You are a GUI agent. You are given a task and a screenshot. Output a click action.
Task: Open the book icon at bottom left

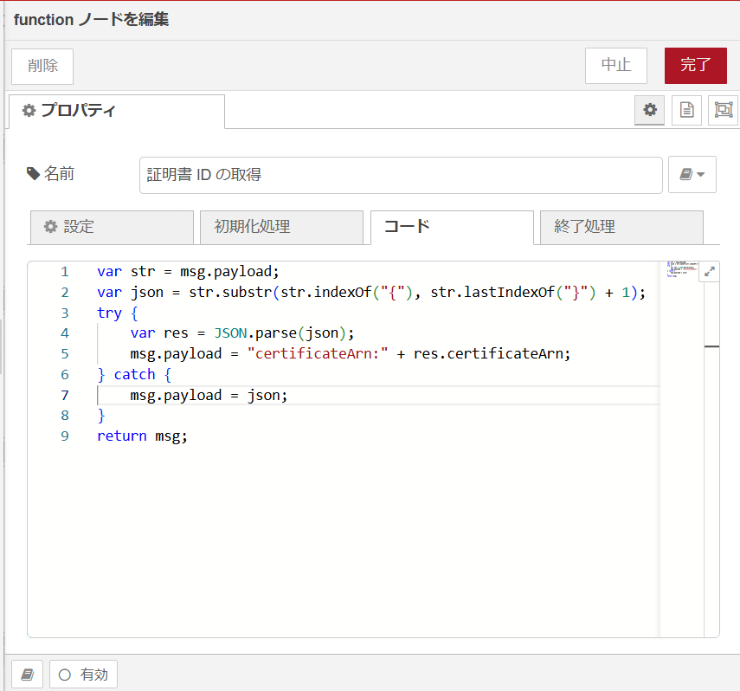point(27,674)
